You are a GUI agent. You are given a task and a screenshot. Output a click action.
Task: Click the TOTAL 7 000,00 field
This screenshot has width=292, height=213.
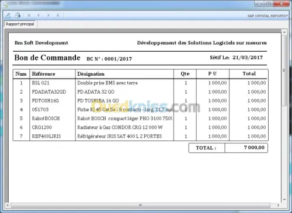228,148
